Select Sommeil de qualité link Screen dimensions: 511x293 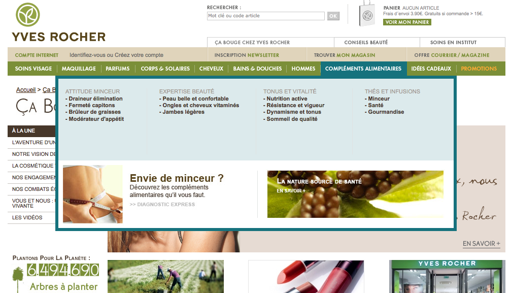(x=292, y=119)
